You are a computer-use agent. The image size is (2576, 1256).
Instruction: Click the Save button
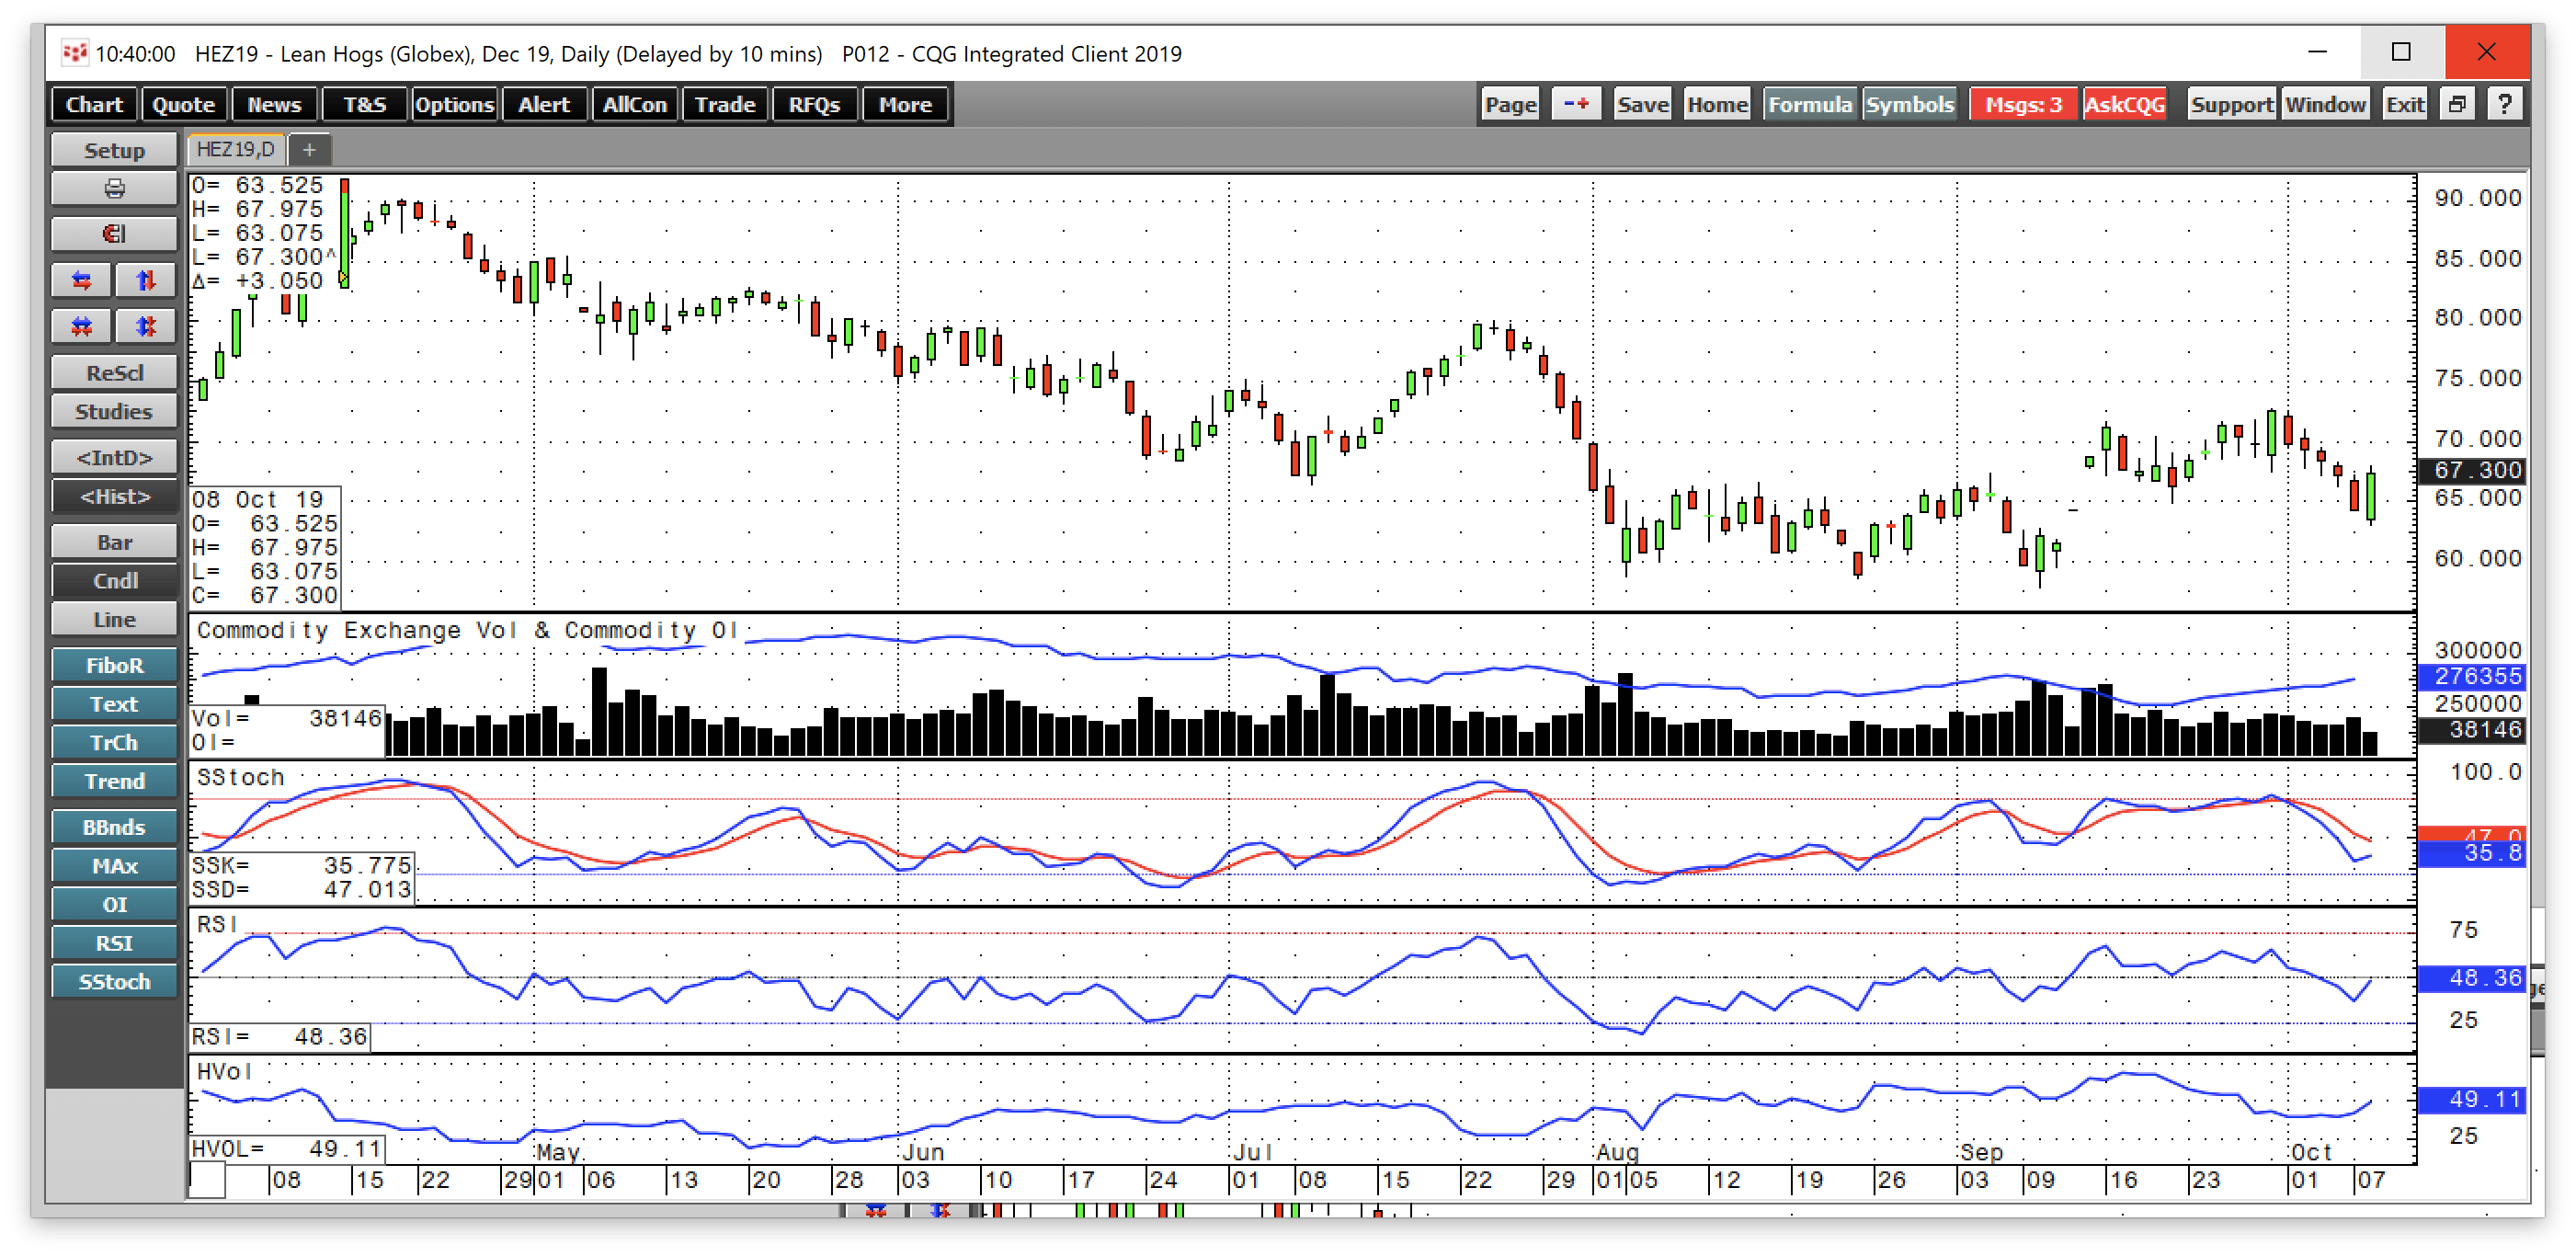pos(1643,104)
